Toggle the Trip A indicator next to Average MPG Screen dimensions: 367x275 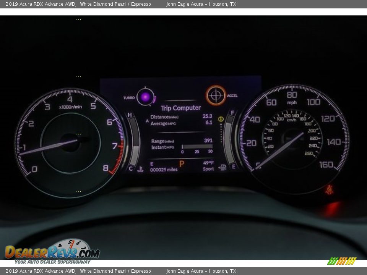coord(148,120)
